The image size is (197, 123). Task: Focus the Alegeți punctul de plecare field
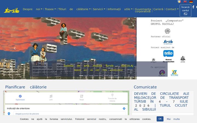pyautogui.click(x=69, y=114)
